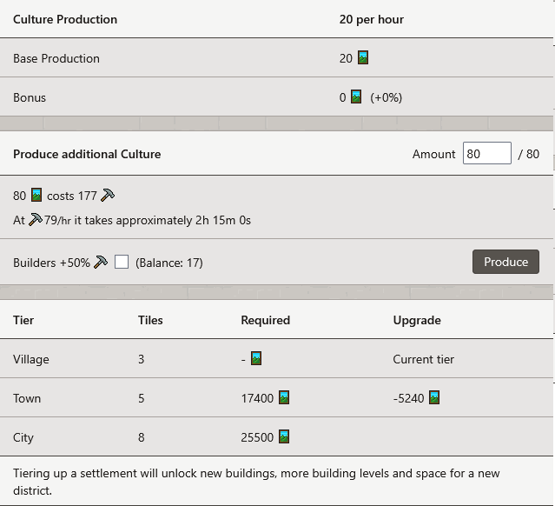Select the Village tier row

point(31,358)
